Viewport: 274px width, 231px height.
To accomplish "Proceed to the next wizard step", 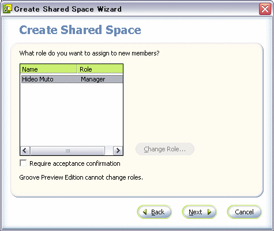I will tap(200, 212).
